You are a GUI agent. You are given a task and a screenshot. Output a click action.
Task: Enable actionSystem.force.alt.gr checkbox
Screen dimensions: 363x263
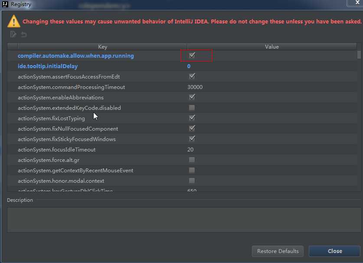click(x=192, y=160)
